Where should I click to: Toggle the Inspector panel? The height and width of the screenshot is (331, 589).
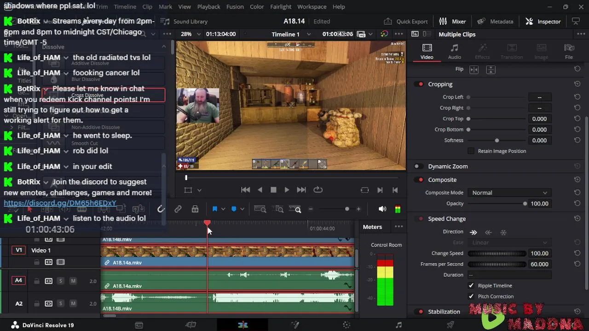543,21
